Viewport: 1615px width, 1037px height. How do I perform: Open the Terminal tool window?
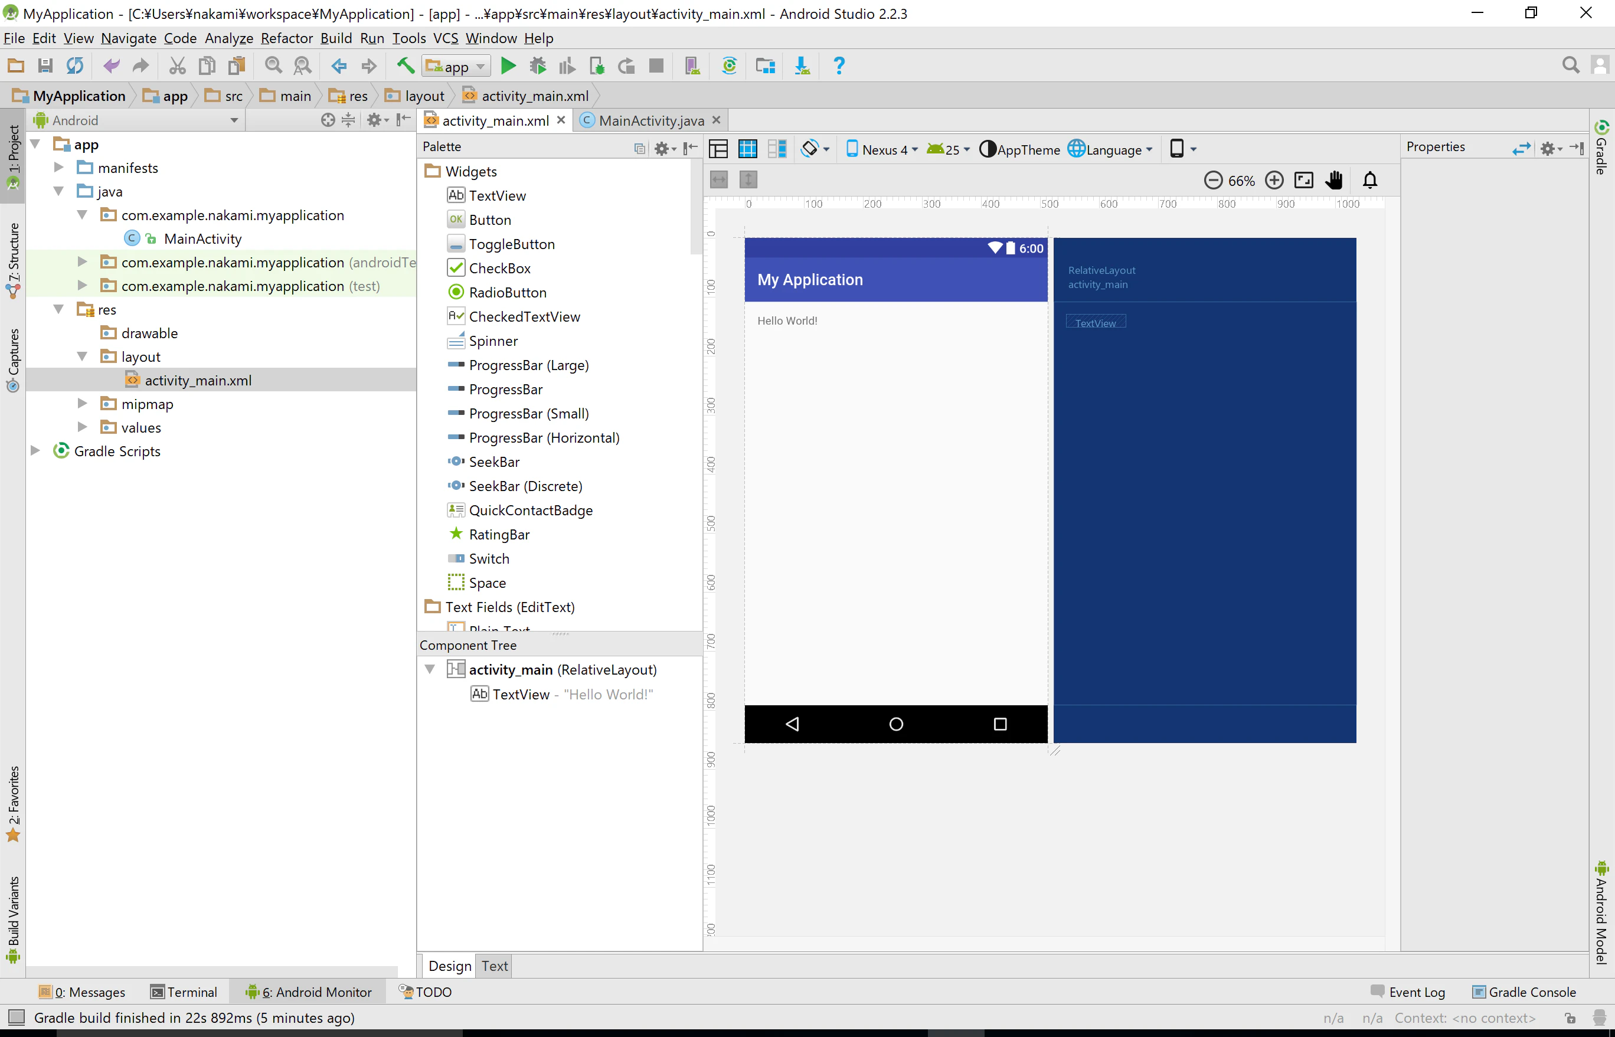pyautogui.click(x=184, y=992)
